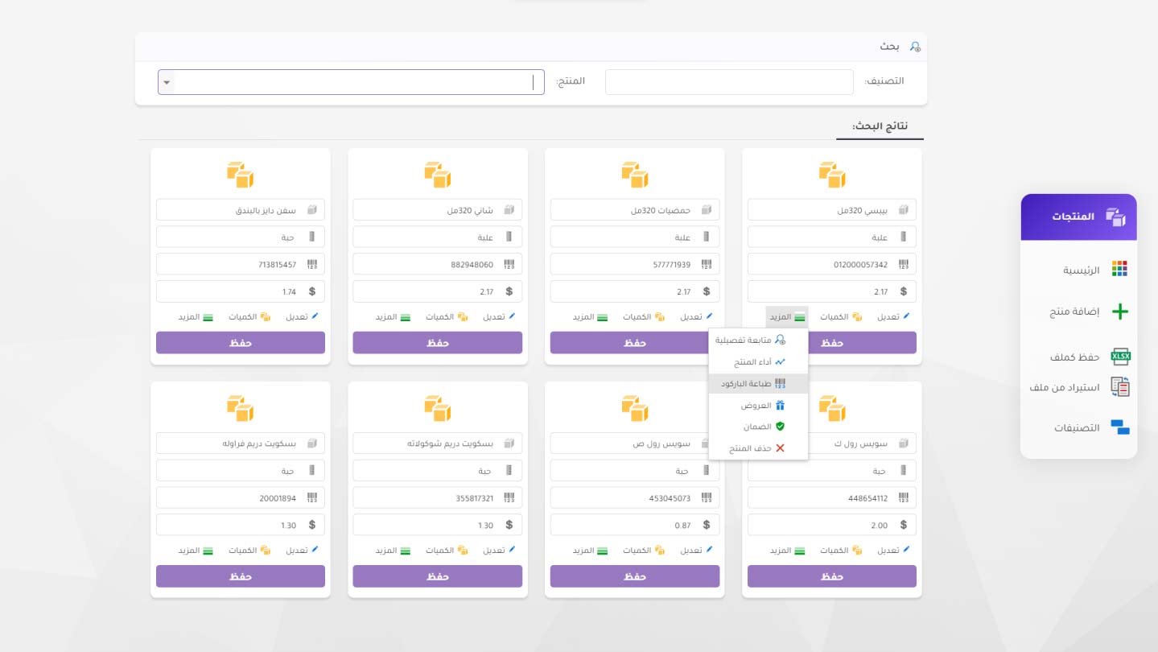1158x652 pixels.
Task: Click the Import from file icon
Action: tap(1119, 387)
